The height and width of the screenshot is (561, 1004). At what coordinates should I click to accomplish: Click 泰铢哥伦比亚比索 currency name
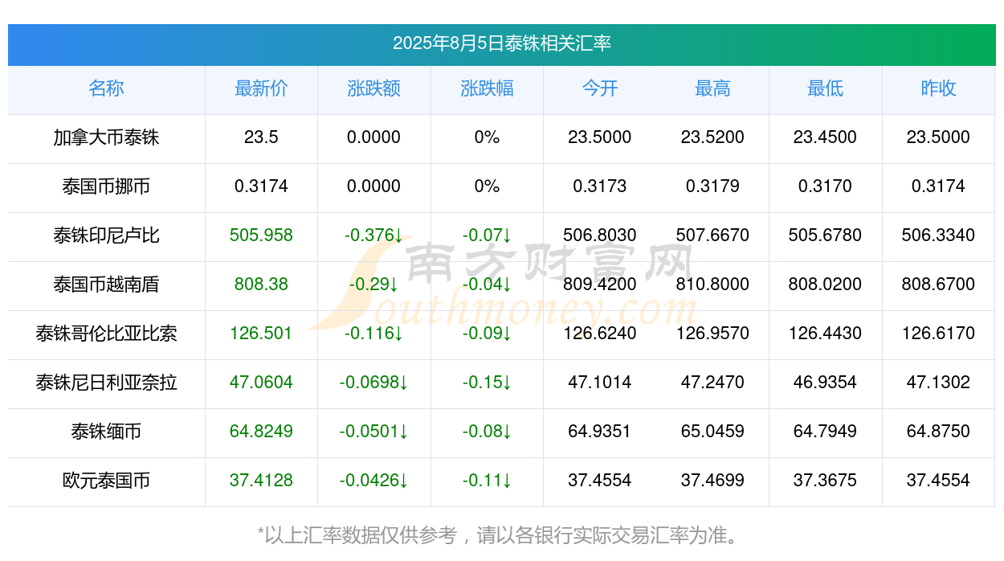click(x=106, y=334)
